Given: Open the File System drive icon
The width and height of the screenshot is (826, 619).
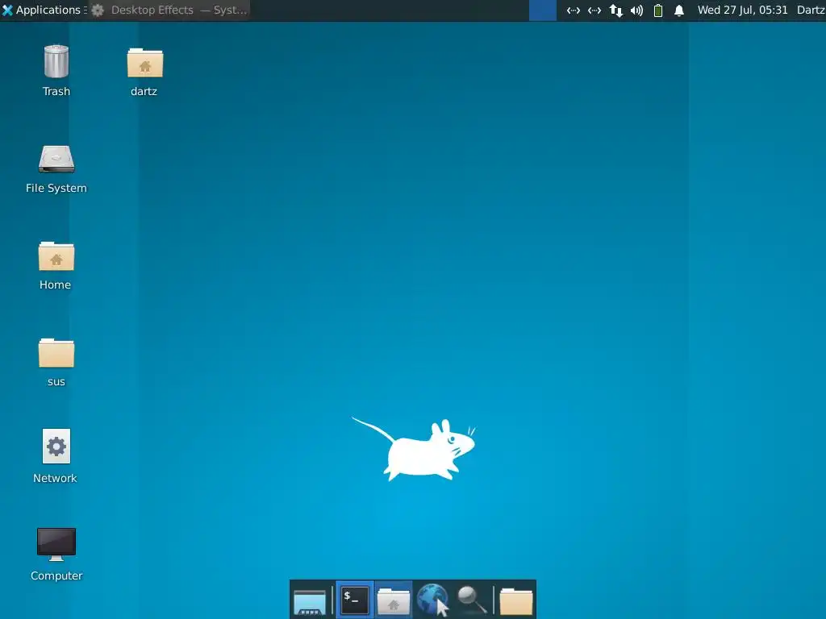Looking at the screenshot, I should pos(56,159).
